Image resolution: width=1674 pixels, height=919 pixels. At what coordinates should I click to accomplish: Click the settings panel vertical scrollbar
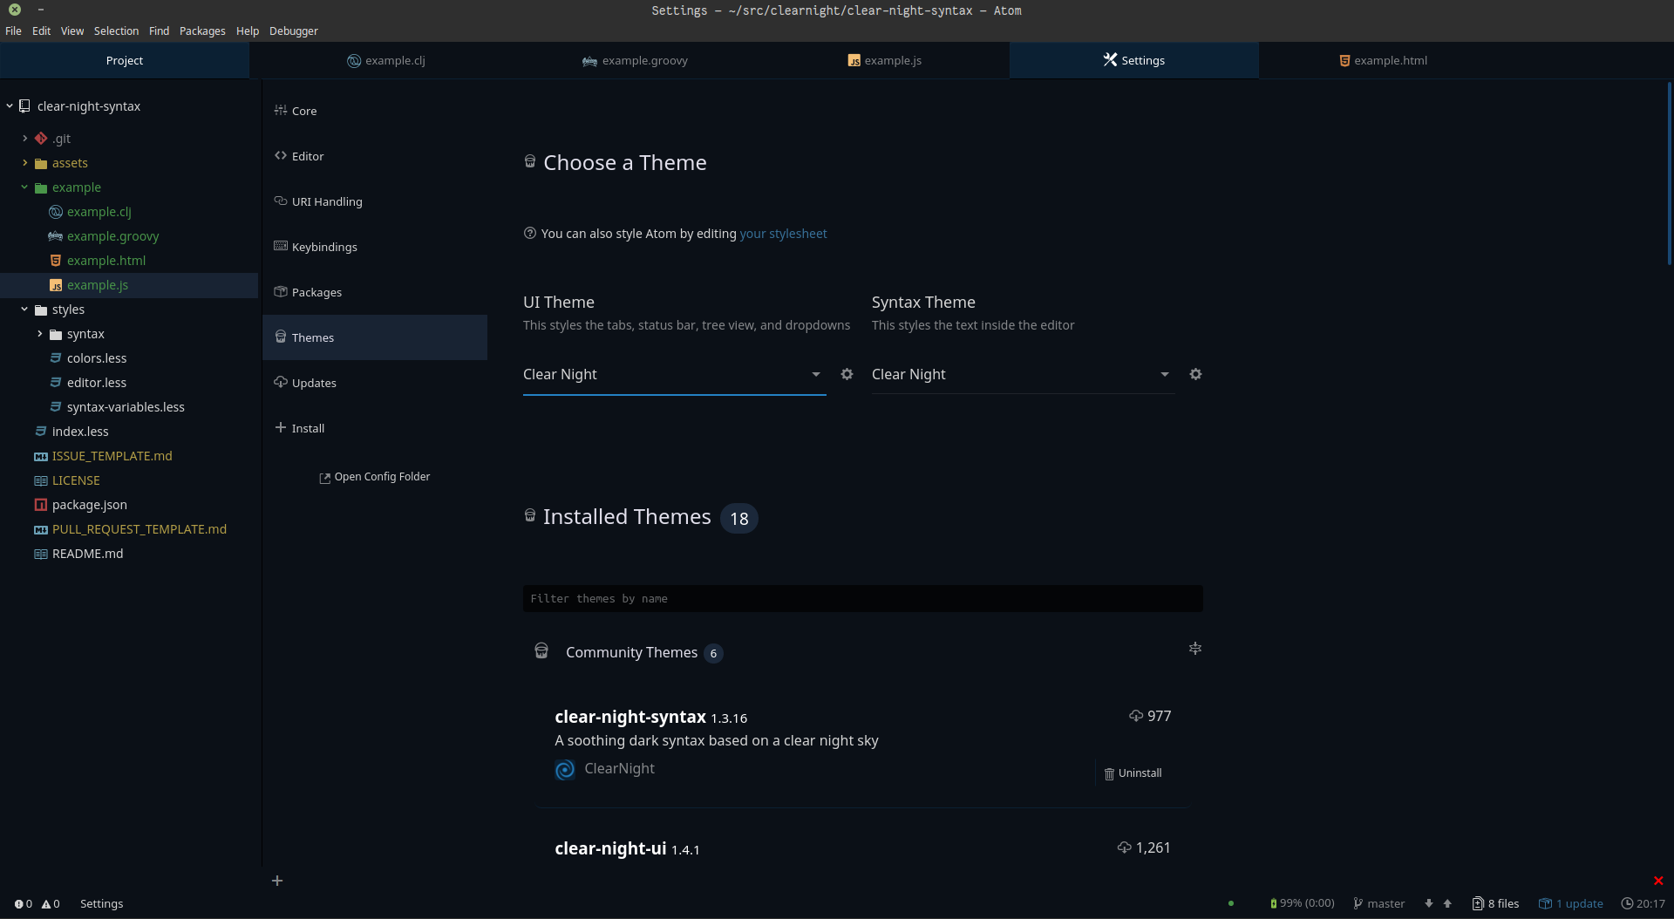(x=1669, y=174)
